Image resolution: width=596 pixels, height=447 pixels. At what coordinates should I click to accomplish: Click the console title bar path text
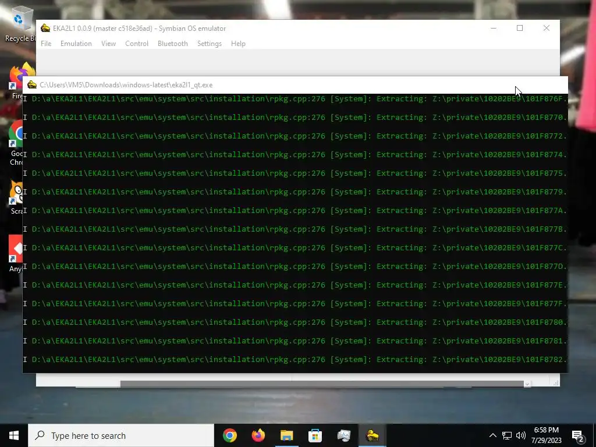pyautogui.click(x=126, y=85)
